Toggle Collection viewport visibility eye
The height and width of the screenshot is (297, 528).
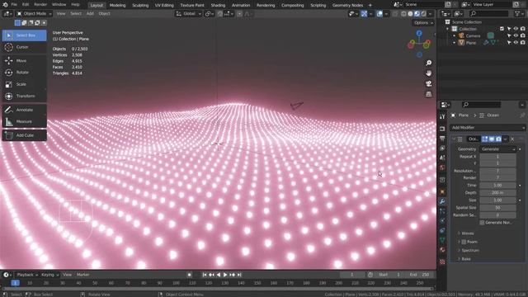coord(516,29)
